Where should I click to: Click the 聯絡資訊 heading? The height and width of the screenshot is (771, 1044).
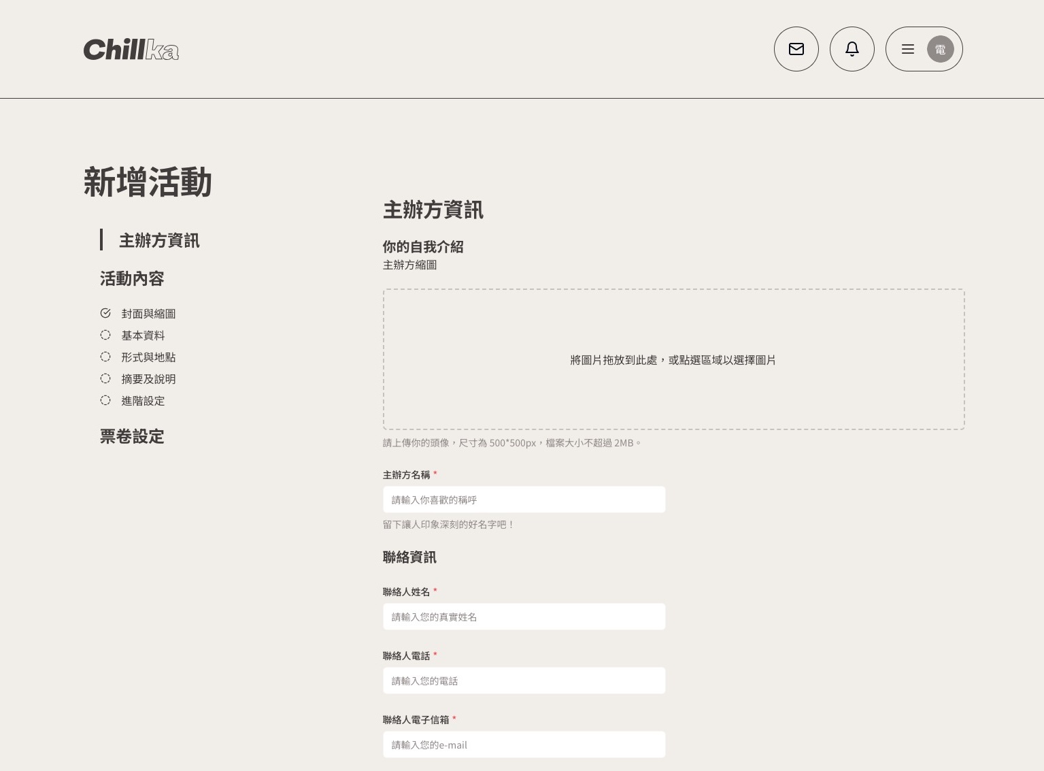(x=409, y=557)
